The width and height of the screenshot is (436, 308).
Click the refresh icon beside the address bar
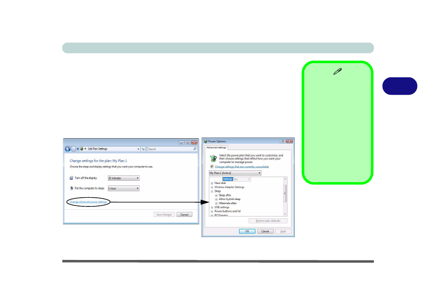143,149
